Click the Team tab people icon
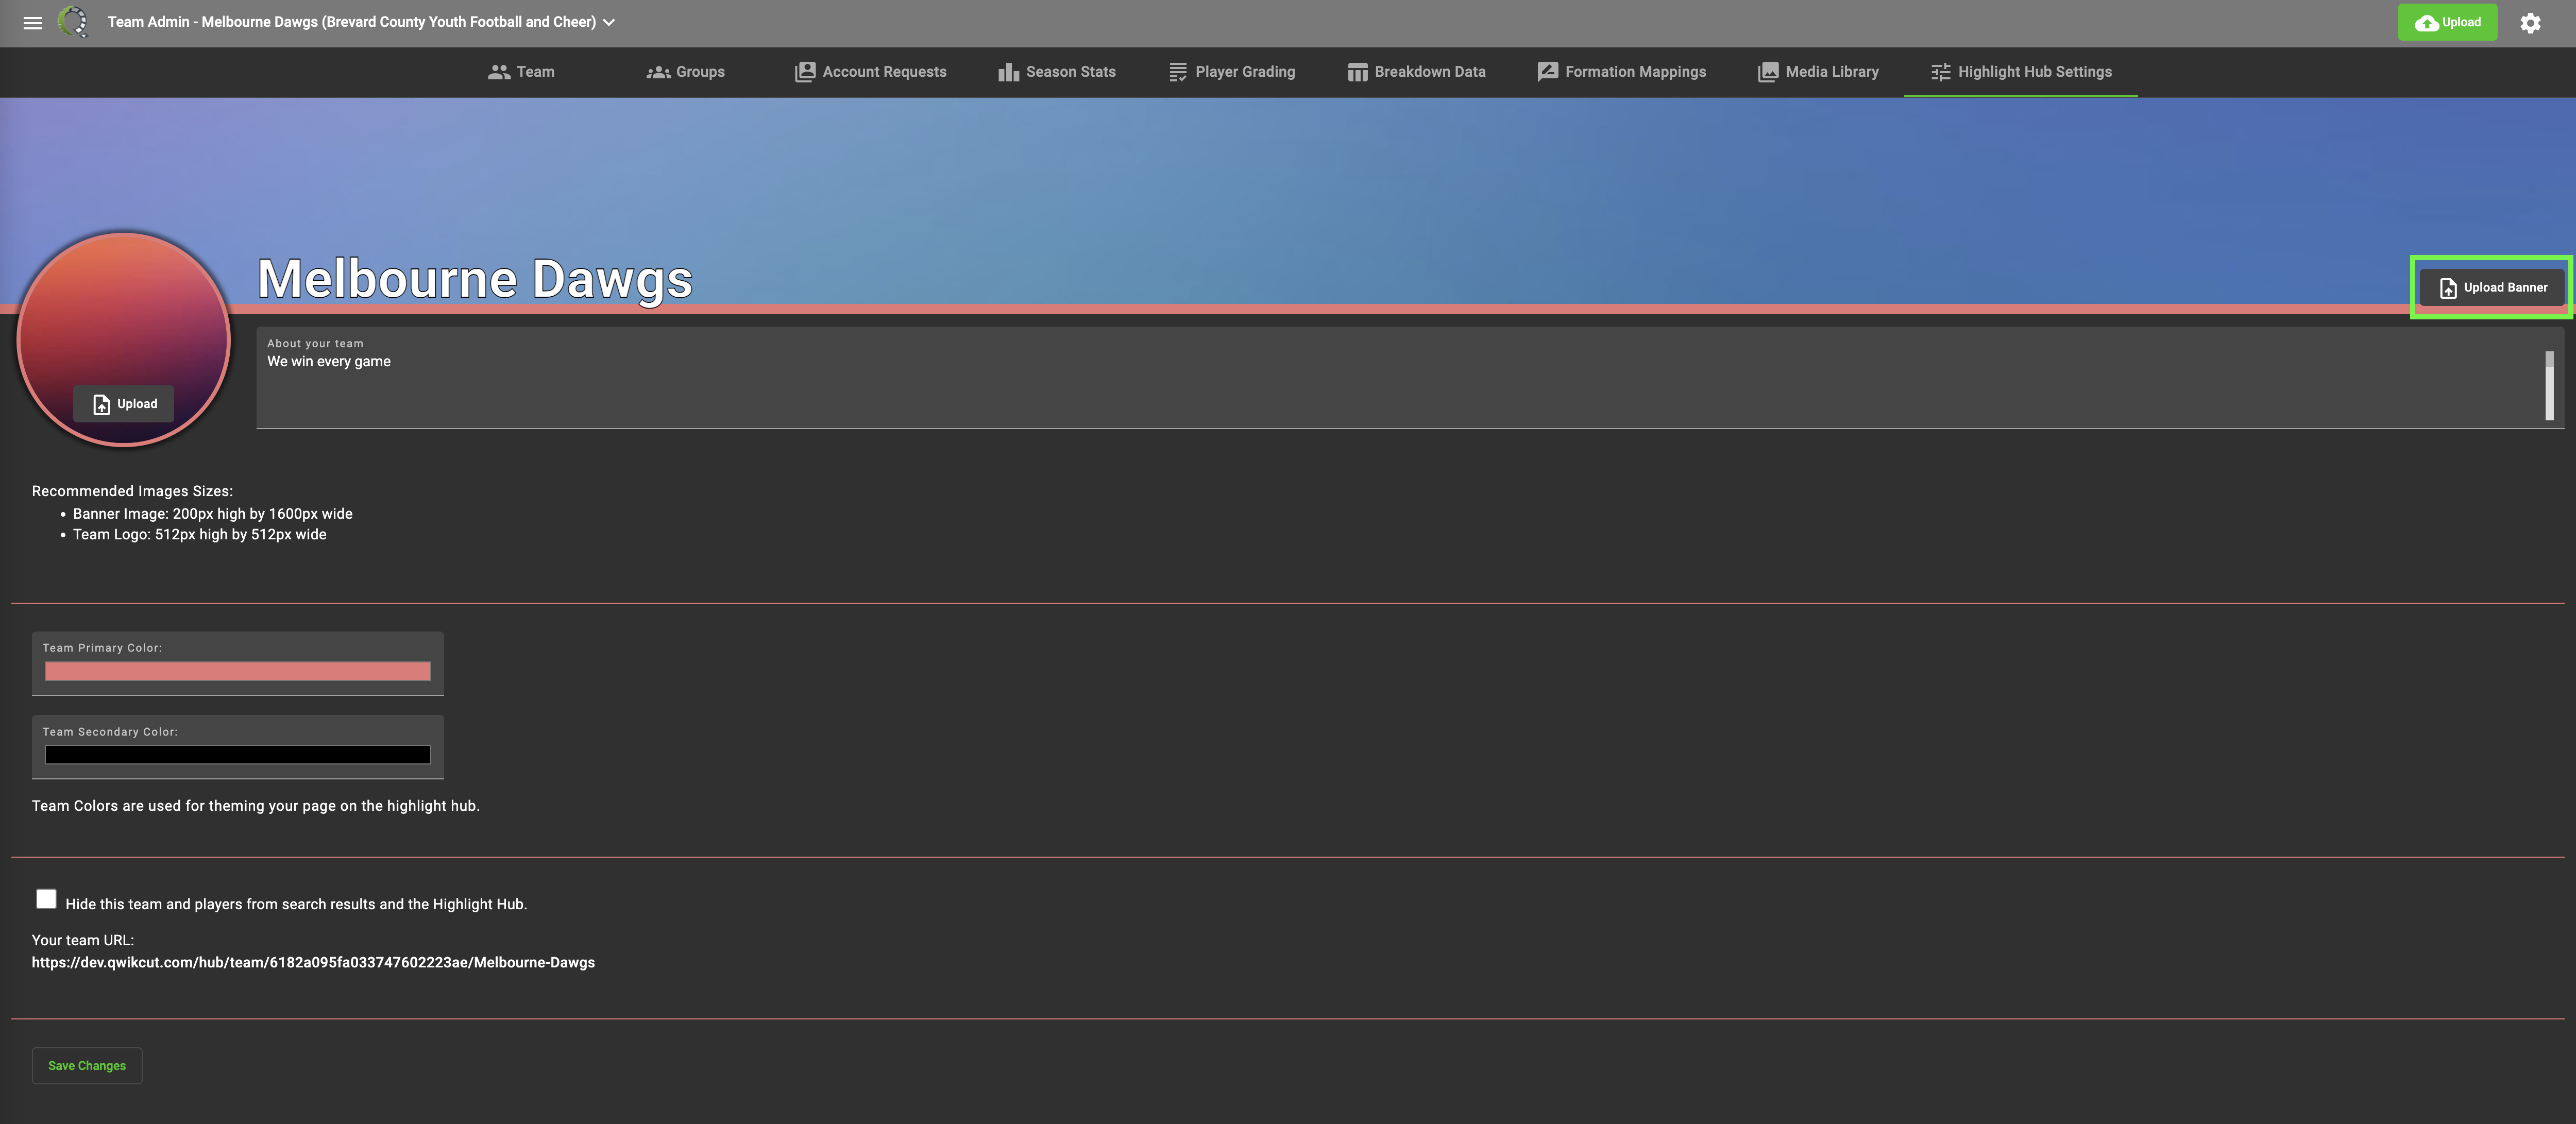 coord(499,72)
